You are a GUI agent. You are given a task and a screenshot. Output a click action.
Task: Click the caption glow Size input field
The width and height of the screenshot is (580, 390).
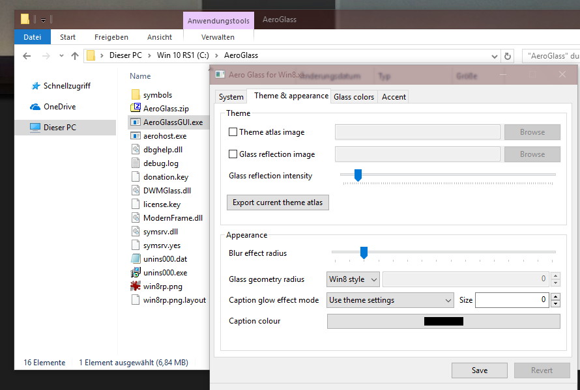(x=513, y=299)
